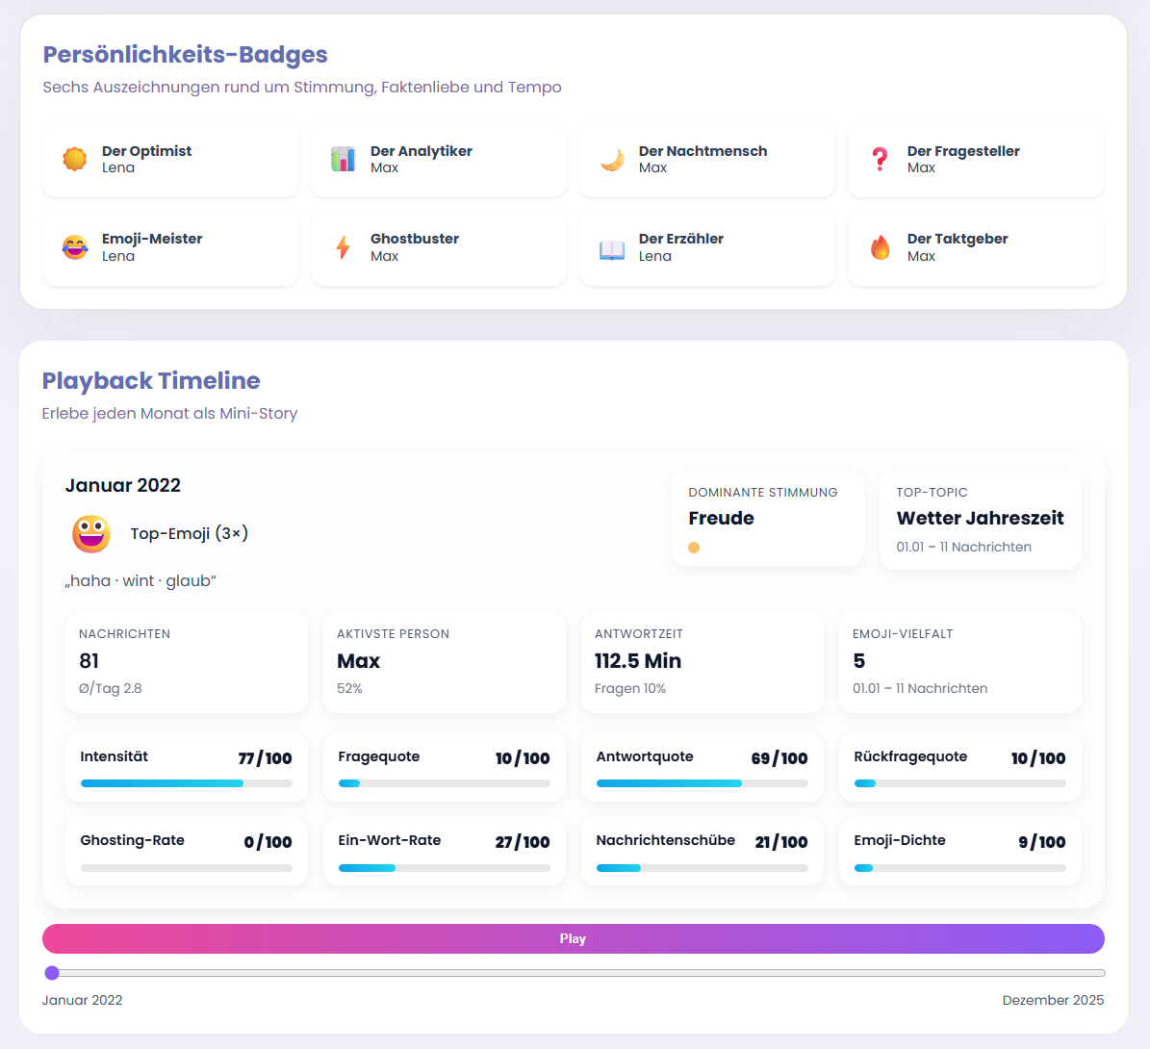Viewport: 1150px width, 1049px height.
Task: Click the laughing emoji icon on Emoji-Meister
Action: click(75, 247)
